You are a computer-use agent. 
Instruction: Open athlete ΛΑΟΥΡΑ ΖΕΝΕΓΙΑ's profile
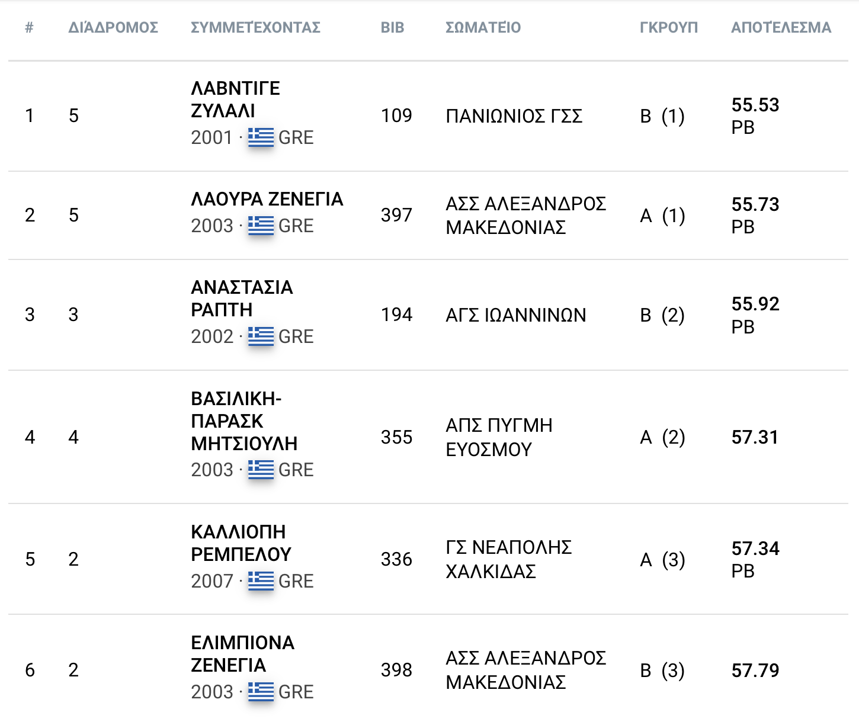(x=267, y=199)
